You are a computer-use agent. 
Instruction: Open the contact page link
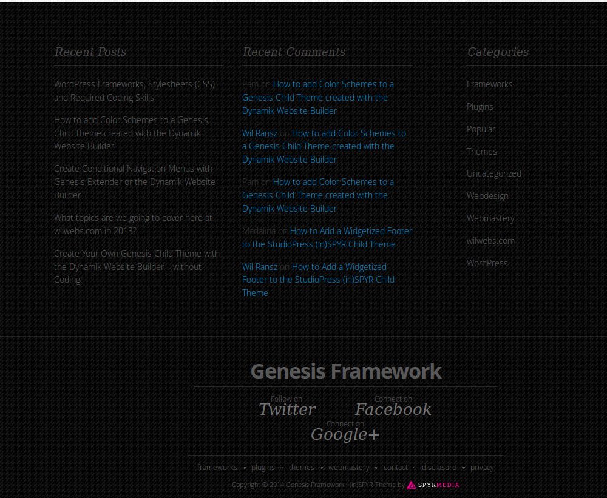395,467
